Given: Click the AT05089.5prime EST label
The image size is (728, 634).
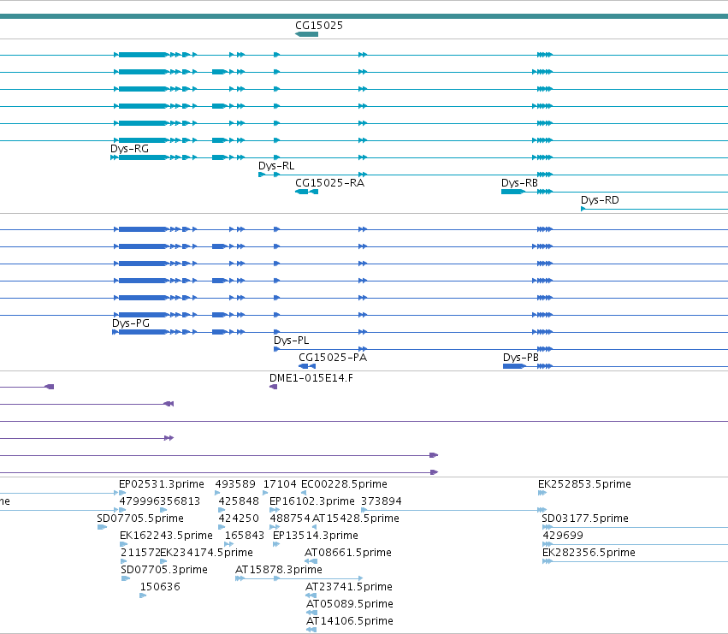Looking at the screenshot, I should coord(350,604).
